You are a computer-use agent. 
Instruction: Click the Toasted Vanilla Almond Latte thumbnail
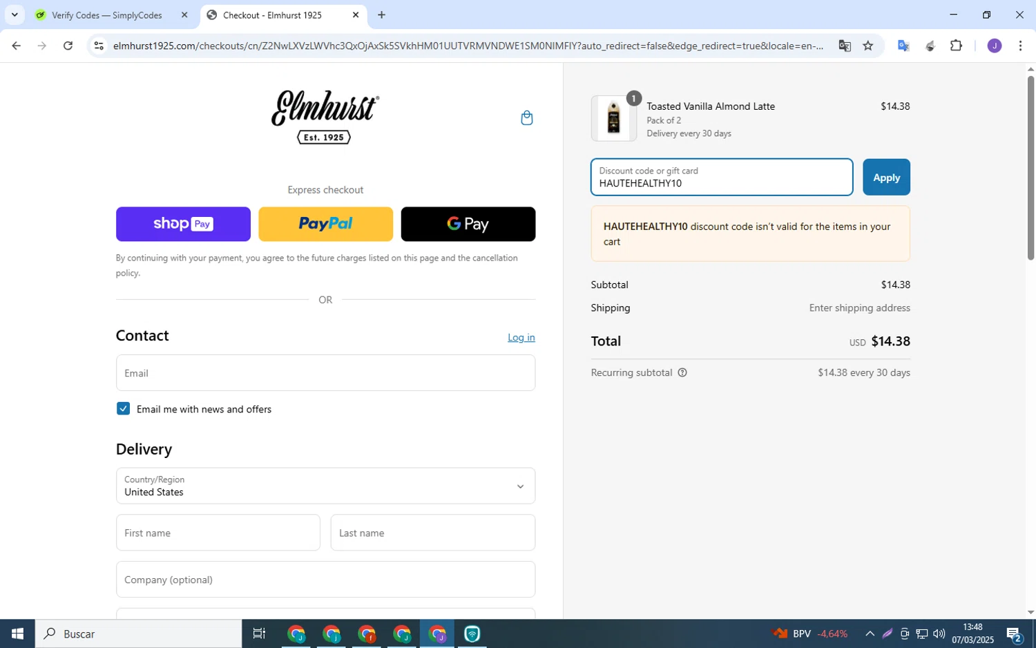coord(613,118)
